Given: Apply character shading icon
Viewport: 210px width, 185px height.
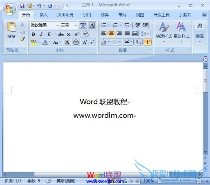Looking at the screenshot, I should tap(67, 42).
